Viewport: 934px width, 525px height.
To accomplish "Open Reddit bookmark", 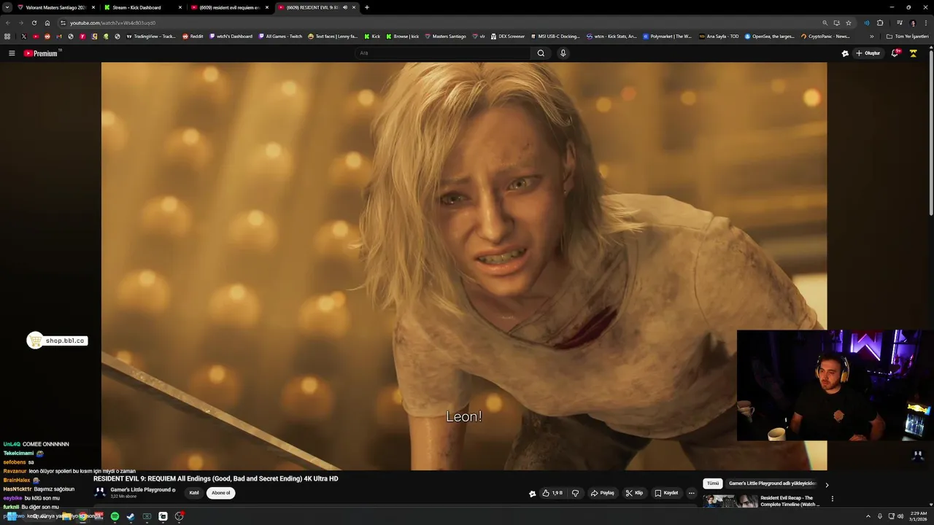I will point(193,36).
